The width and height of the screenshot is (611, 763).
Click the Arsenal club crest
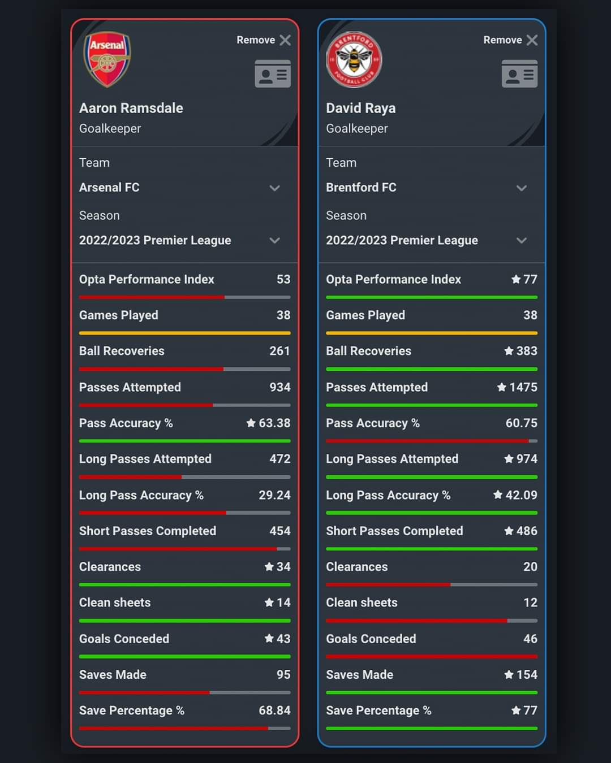(x=107, y=59)
